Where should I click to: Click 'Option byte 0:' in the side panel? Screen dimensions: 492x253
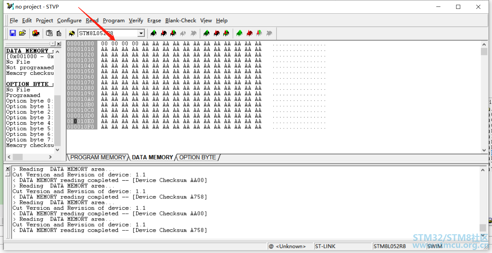click(x=30, y=101)
